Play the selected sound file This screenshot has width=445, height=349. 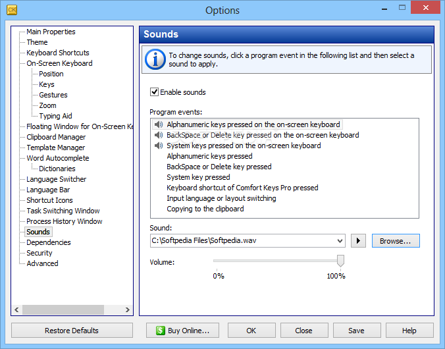point(358,241)
